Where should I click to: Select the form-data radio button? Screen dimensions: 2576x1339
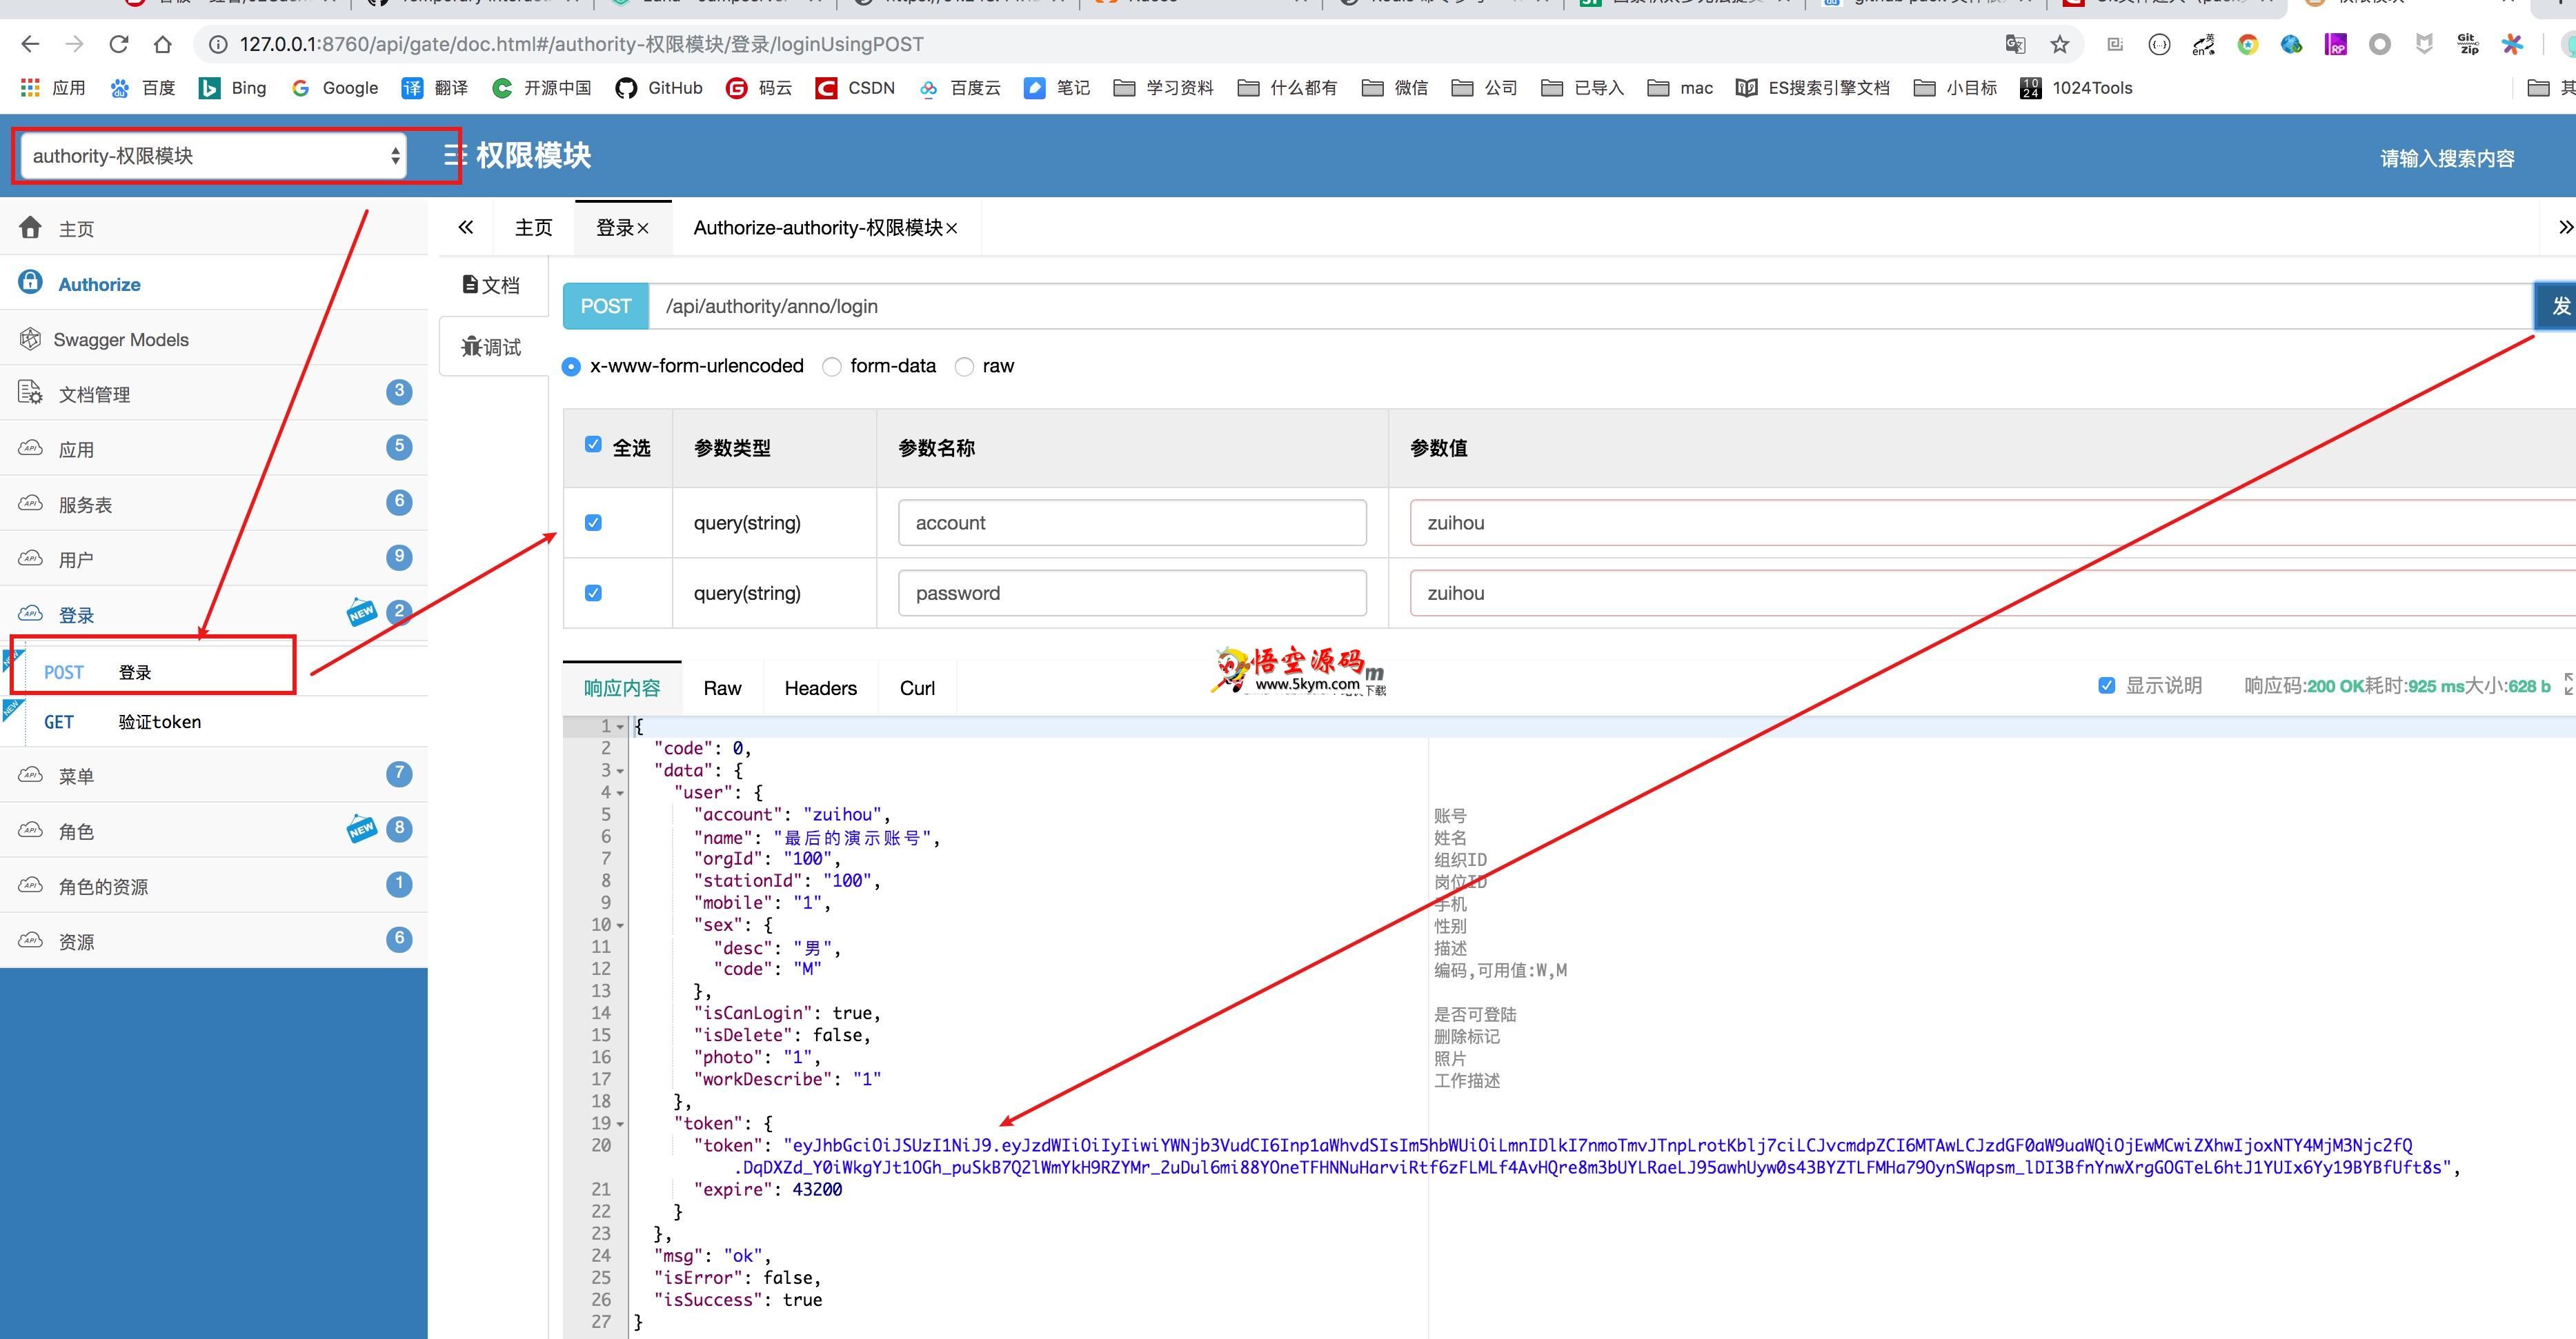(831, 365)
